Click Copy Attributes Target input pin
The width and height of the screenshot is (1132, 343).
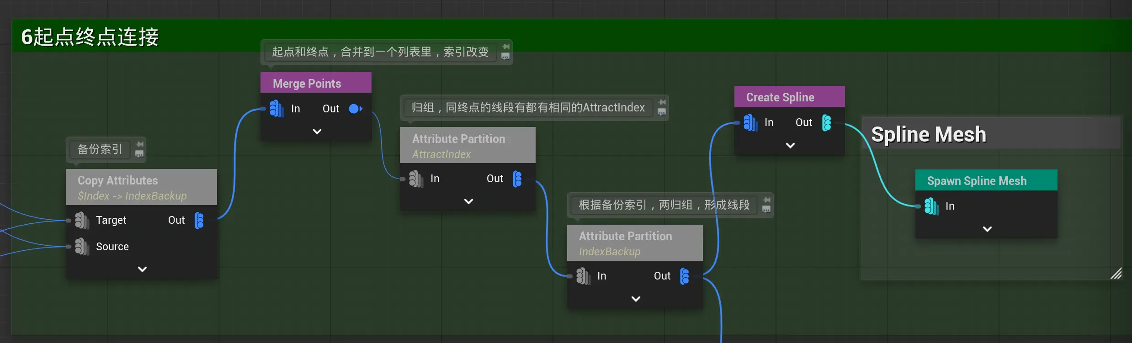click(81, 220)
